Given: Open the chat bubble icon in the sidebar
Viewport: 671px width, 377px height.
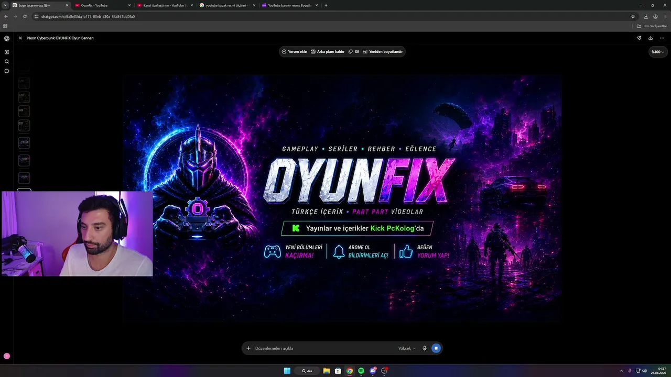Looking at the screenshot, I should point(7,71).
